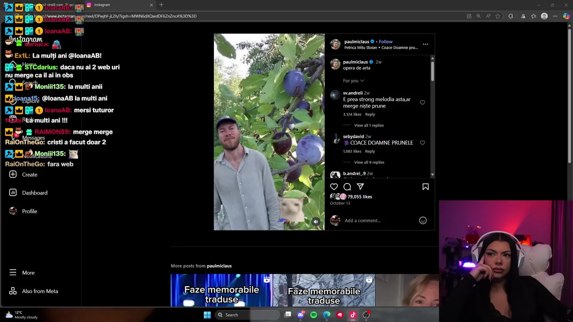Open Spotify from taskbar
Screen dimensions: 573x322
tap(313, 315)
